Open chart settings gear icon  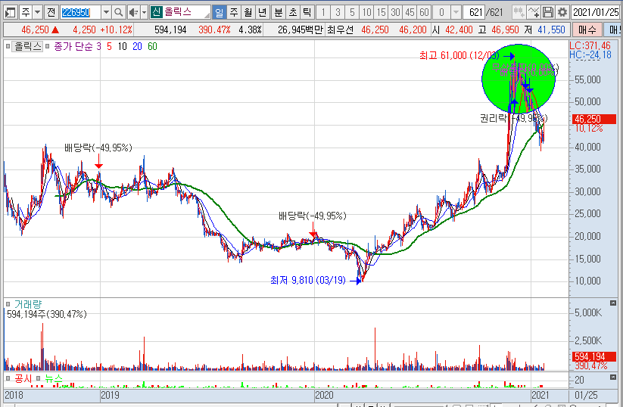(562, 12)
